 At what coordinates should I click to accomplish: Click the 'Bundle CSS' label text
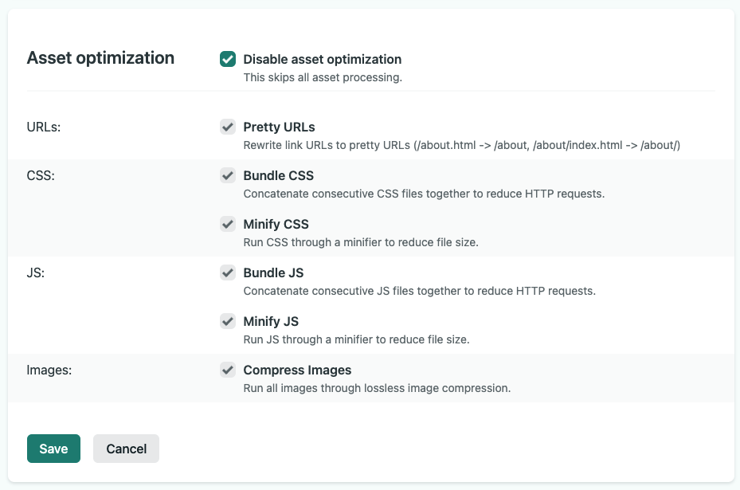pyautogui.click(x=278, y=175)
